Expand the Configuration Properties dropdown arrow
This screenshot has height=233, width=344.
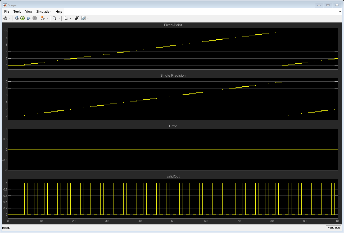[10, 18]
